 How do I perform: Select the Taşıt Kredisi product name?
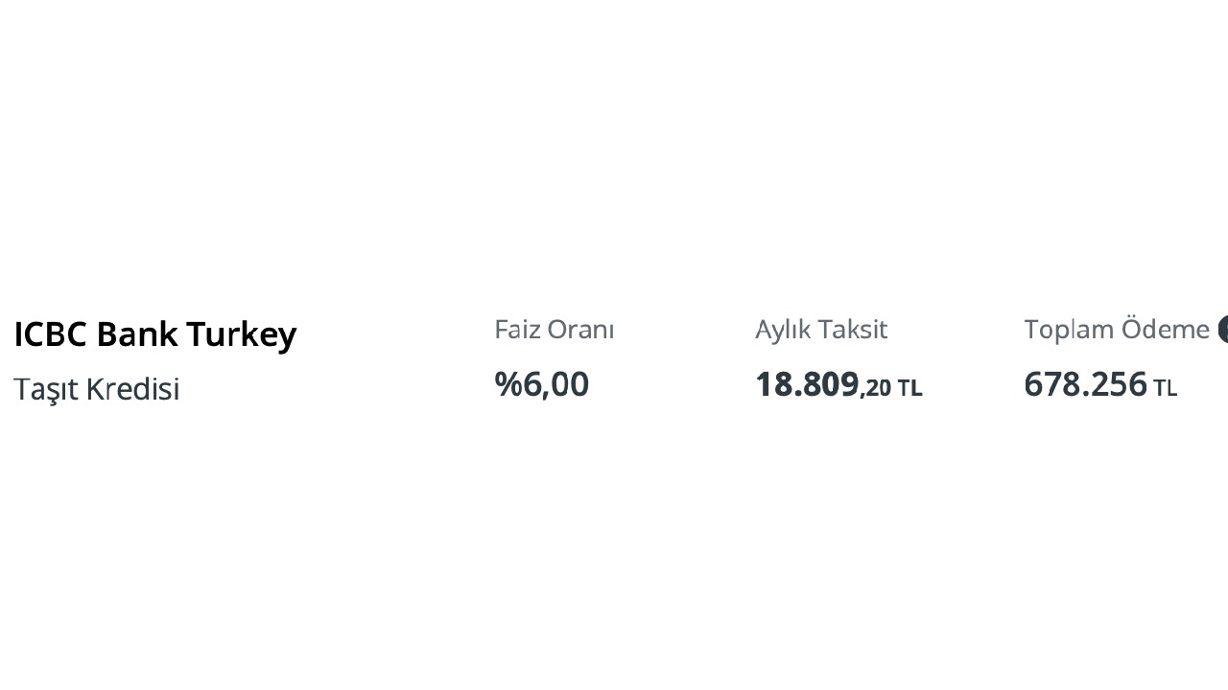click(96, 389)
